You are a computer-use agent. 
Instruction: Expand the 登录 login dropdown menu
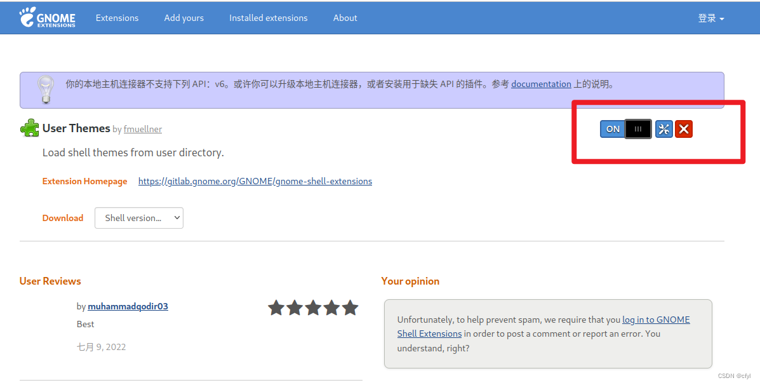(710, 18)
